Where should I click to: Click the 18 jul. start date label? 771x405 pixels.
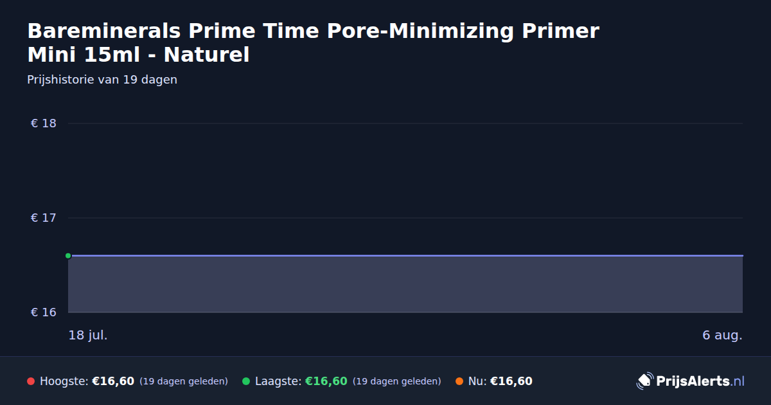tap(88, 335)
